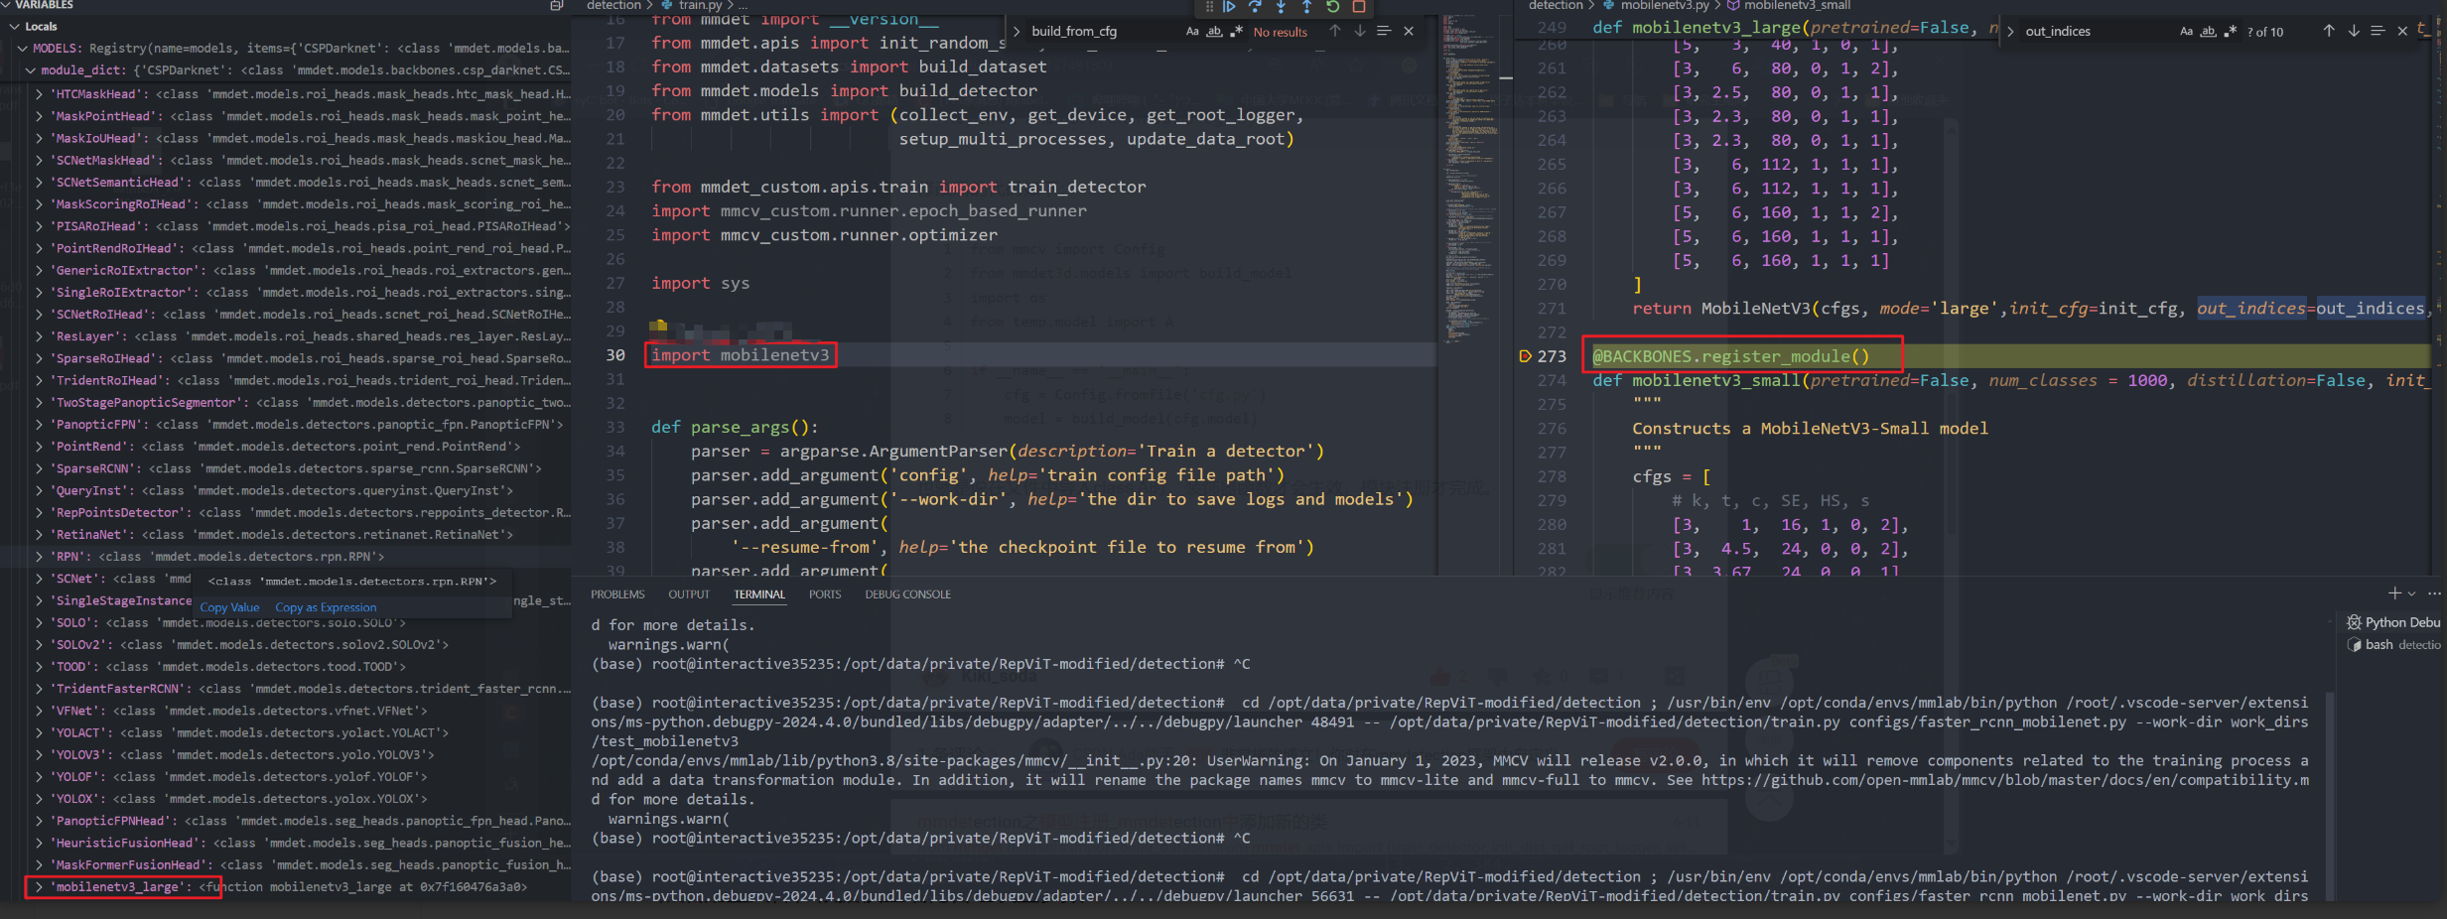
Task: Click mobilenetv3.py in the right breadcrumb
Action: (1665, 6)
